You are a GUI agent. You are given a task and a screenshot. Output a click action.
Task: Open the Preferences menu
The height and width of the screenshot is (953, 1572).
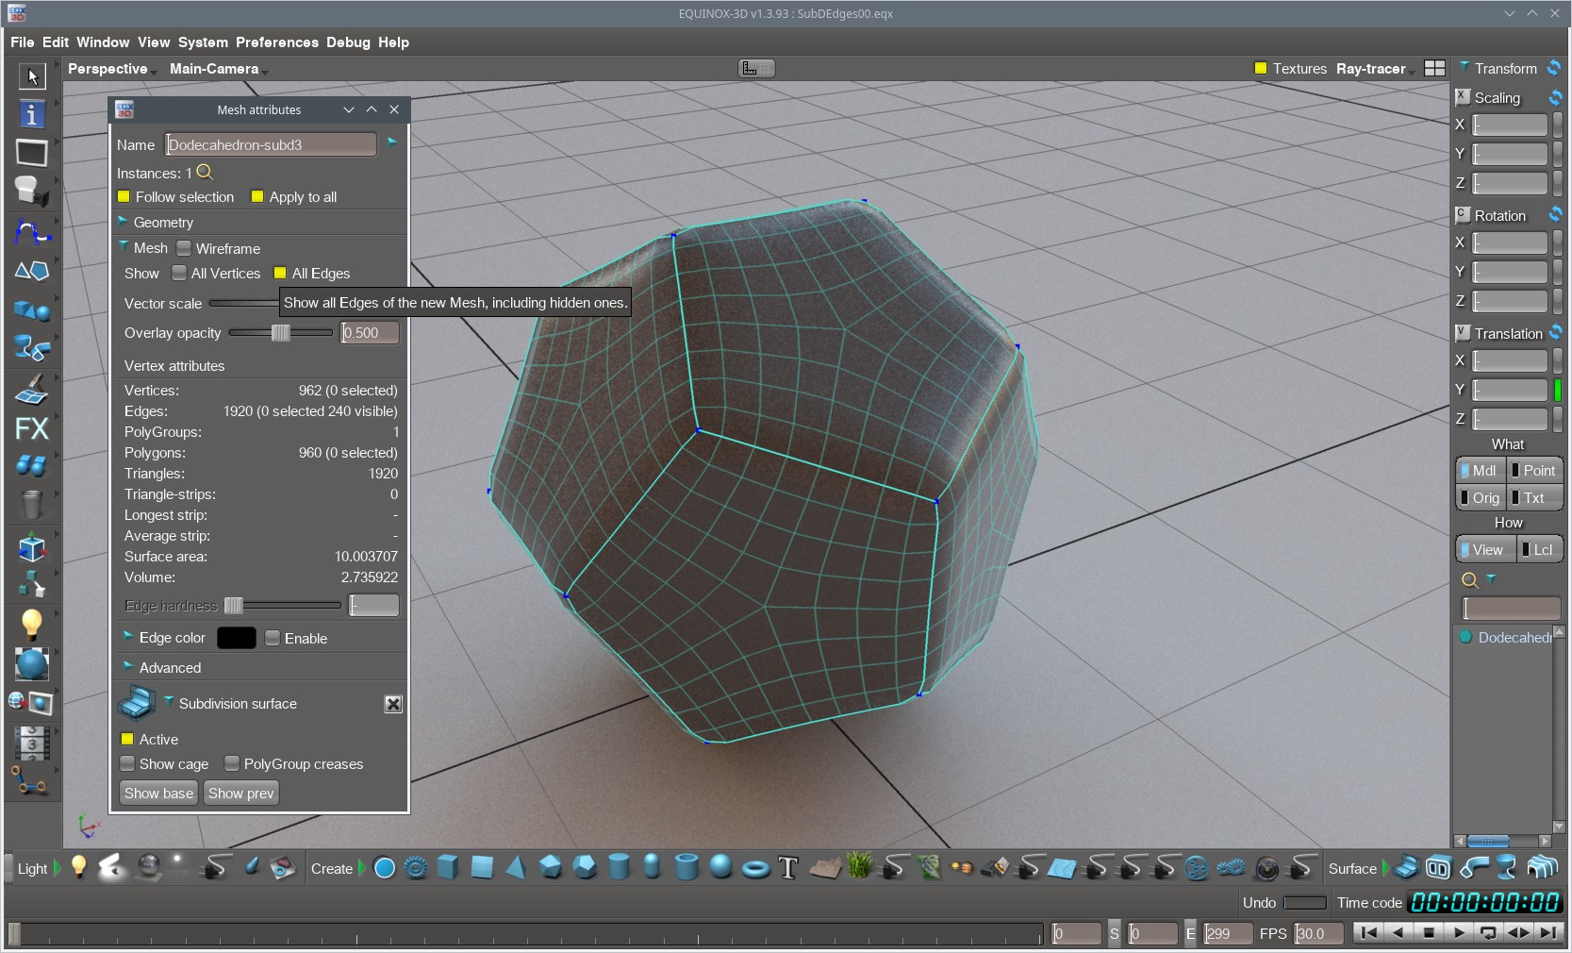[x=276, y=42]
